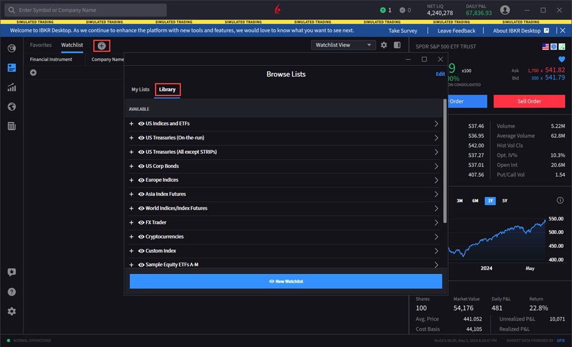Click the gray checkmark status icon
Viewport: 572px width, 347px height.
coord(402,10)
